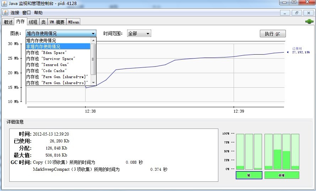Choose memory pool "Eden Space"

pos(58,53)
